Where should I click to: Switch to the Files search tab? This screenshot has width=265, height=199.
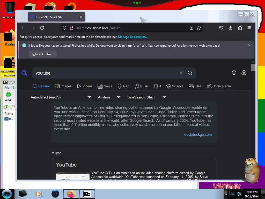(195, 86)
